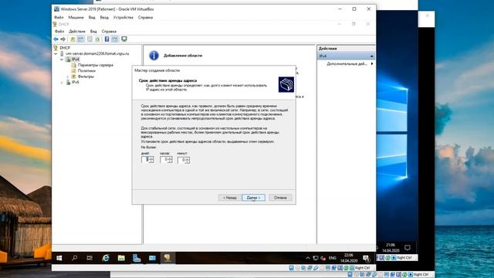Screen dimensions: 494x278
Task: Click the ENG language indicator in the VM tray
Action: (333, 258)
